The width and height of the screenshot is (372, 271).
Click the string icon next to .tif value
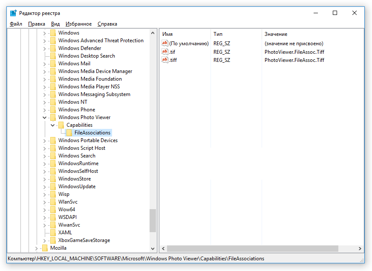165,52
